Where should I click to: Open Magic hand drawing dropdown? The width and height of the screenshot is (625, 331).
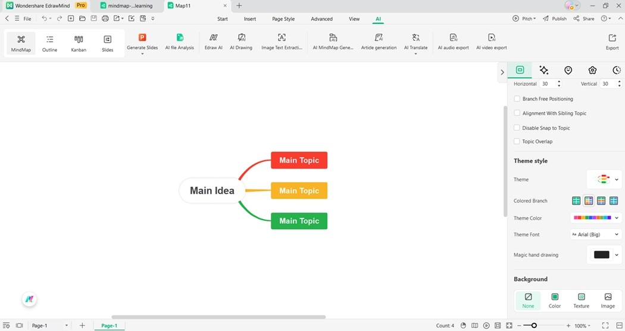(617, 255)
